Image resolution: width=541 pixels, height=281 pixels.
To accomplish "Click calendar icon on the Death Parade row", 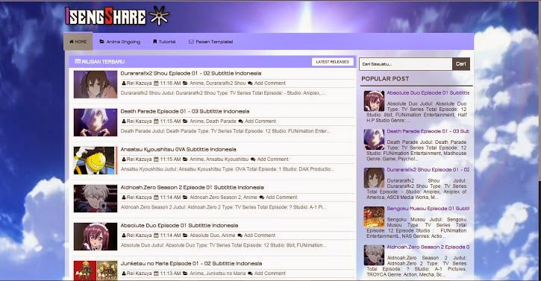I will tap(156, 121).
